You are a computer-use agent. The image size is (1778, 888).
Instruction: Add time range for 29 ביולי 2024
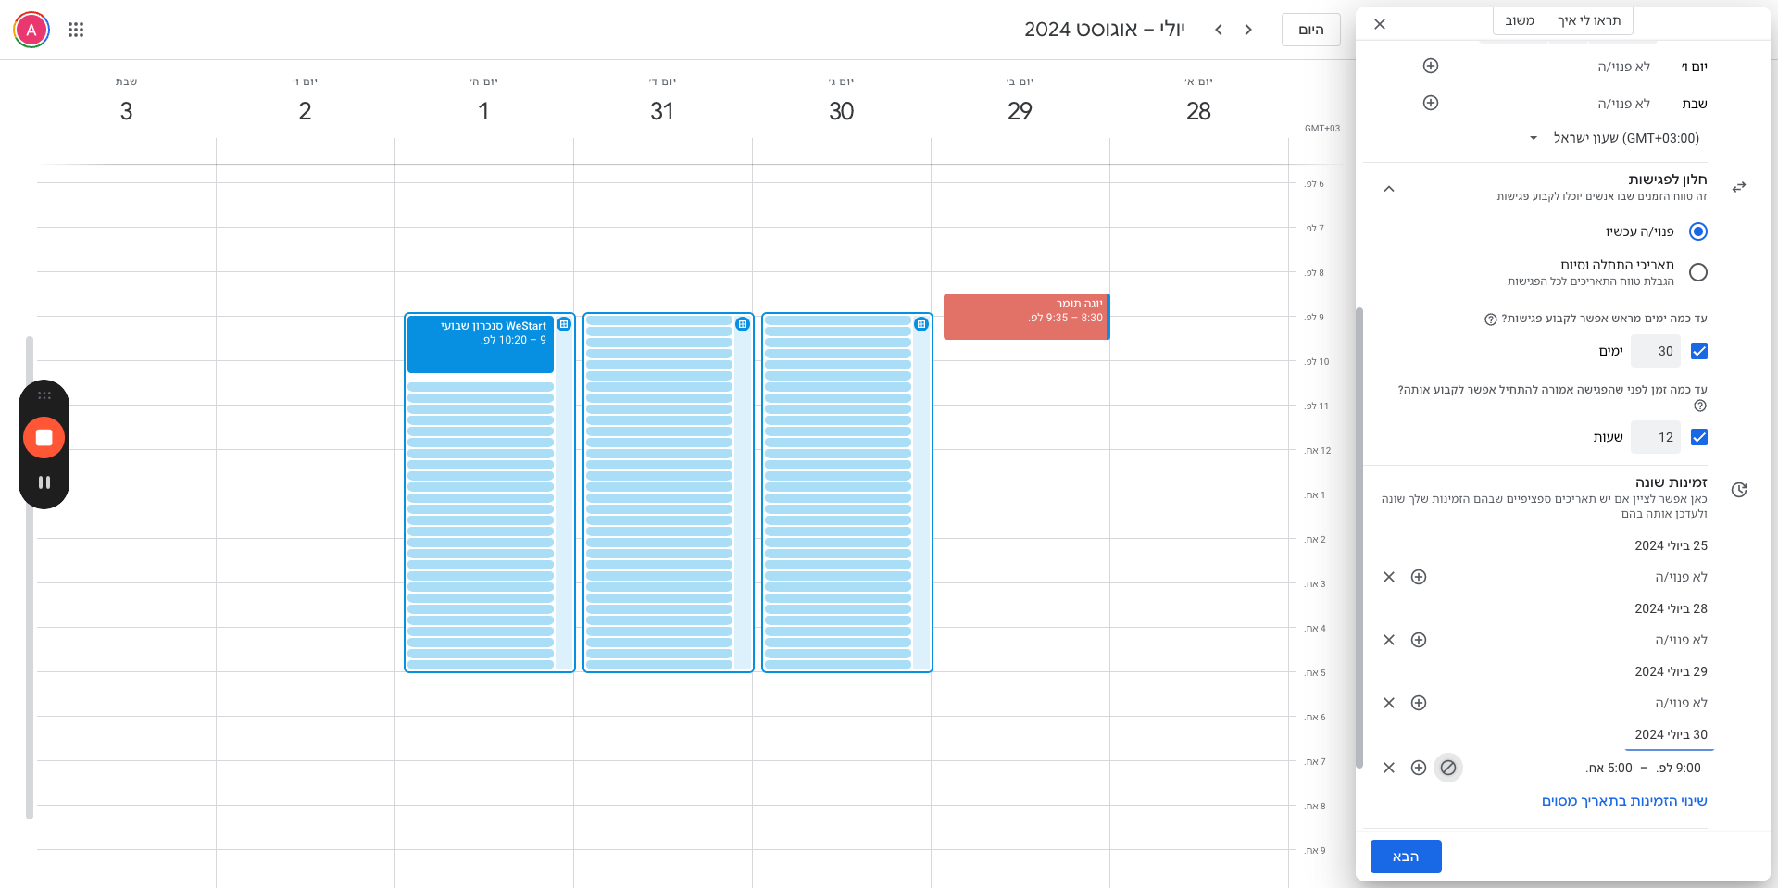pos(1419,703)
